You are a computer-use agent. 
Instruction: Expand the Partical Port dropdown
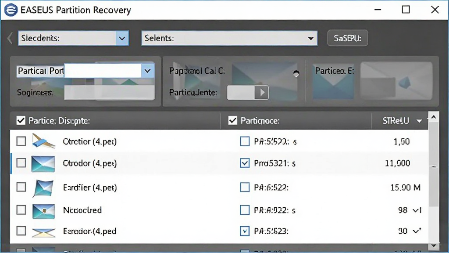(147, 71)
